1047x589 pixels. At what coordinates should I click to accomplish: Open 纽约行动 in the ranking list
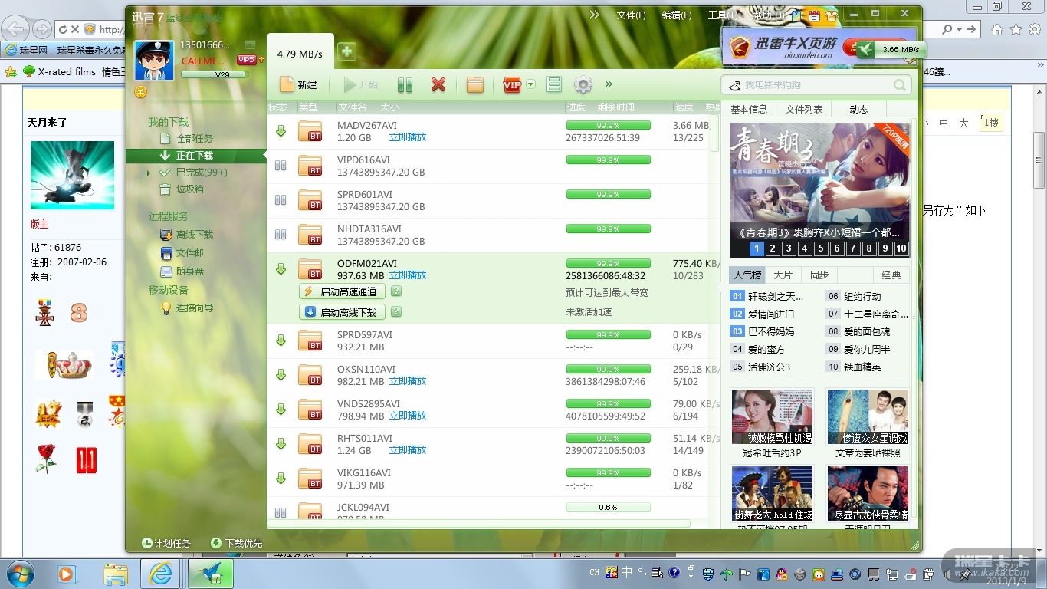pyautogui.click(x=862, y=296)
